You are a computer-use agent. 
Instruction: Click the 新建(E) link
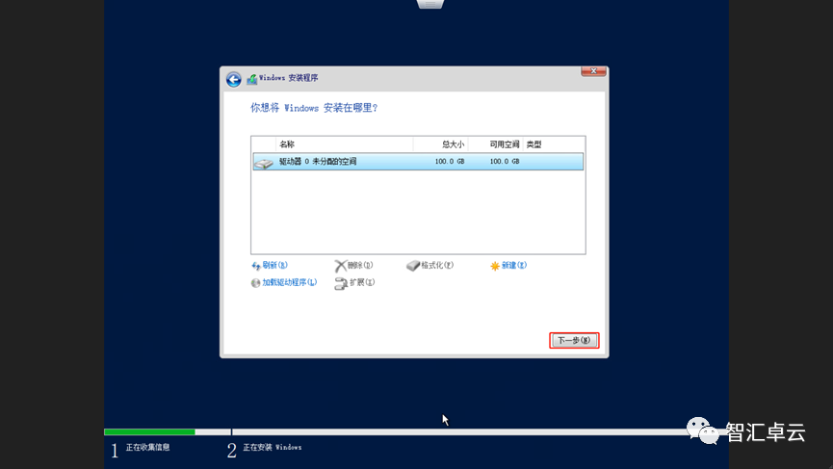(x=513, y=265)
